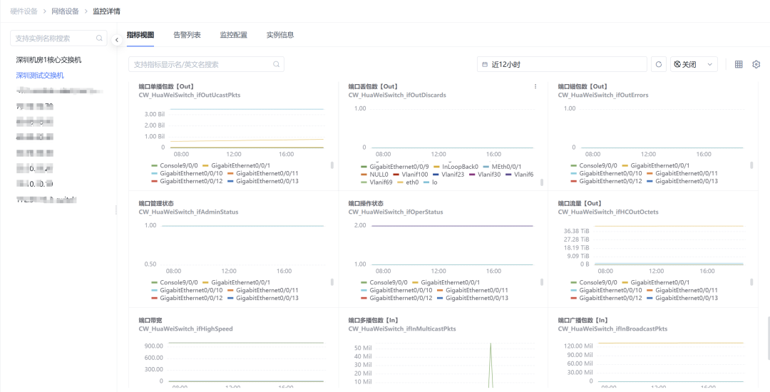This screenshot has height=392, width=770.
Task: Toggle Console9/0/0 in 端口流量【Out】 legend
Action: click(594, 282)
